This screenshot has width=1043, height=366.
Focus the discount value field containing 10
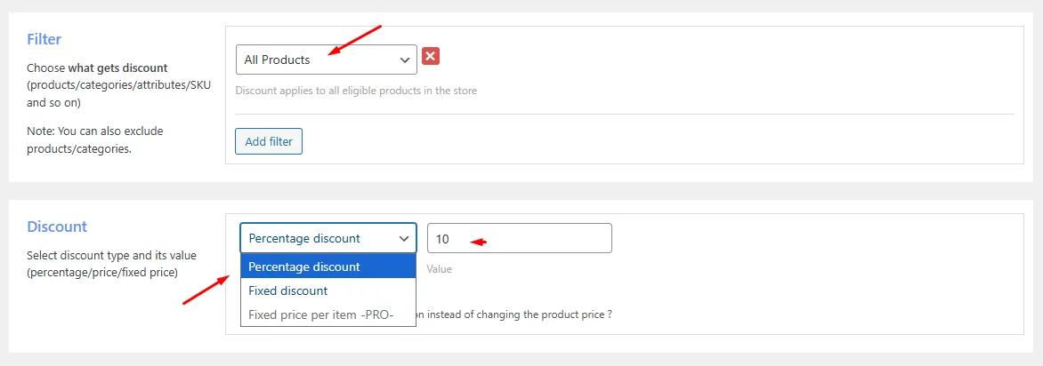520,238
